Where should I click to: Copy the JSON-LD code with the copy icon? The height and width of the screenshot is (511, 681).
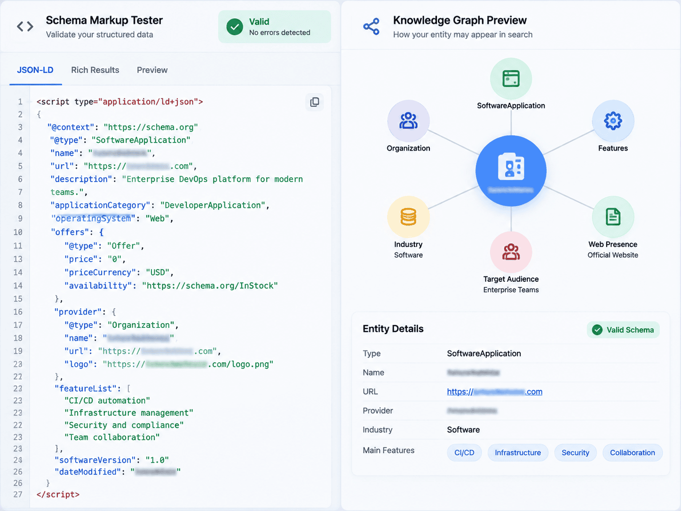pyautogui.click(x=315, y=102)
